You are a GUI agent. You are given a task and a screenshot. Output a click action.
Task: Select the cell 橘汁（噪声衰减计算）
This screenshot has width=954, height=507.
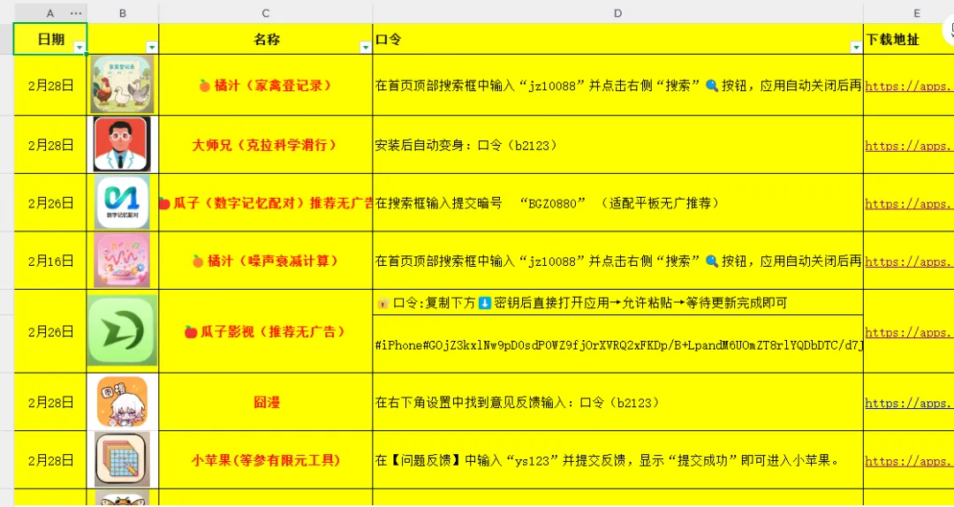click(266, 261)
